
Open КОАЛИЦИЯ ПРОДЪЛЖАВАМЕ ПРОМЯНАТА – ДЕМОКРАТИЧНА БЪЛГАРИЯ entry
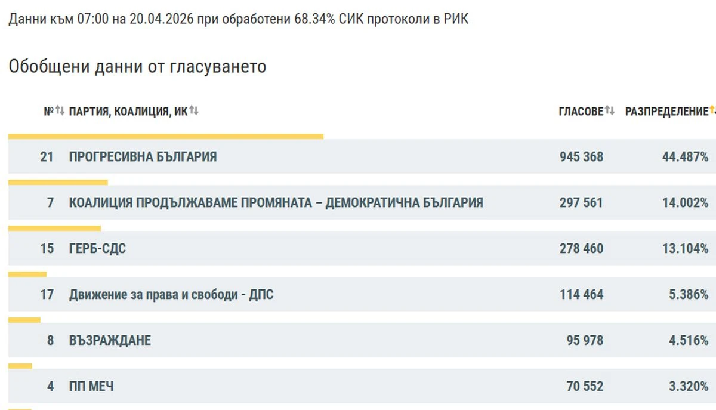point(276,203)
